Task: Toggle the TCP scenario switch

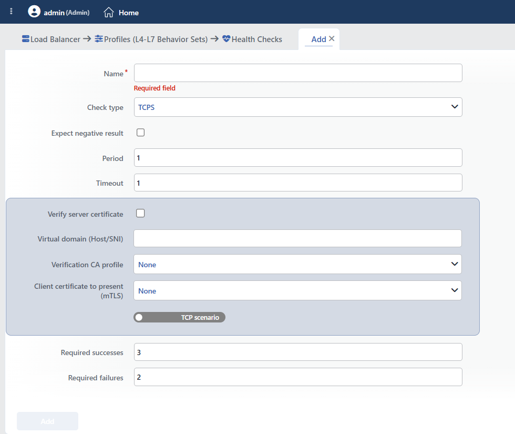Action: point(179,317)
